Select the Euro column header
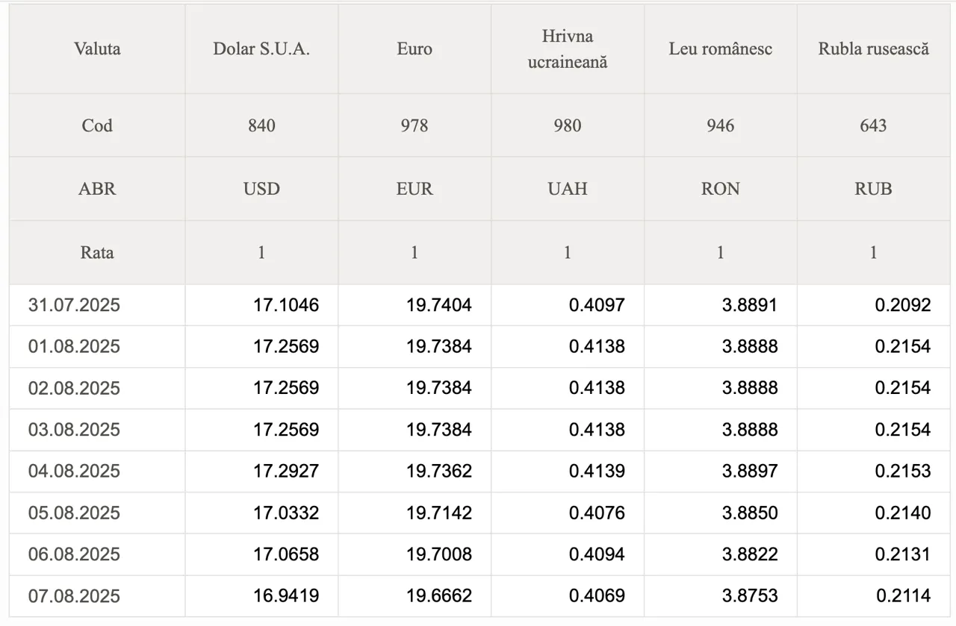Screen dimensions: 956x626 click(x=415, y=49)
